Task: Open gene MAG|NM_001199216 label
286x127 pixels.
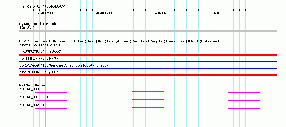Action: point(35,97)
